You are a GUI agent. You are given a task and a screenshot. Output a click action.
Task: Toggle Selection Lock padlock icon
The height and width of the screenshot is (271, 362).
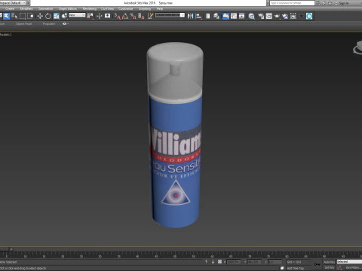tap(213, 262)
